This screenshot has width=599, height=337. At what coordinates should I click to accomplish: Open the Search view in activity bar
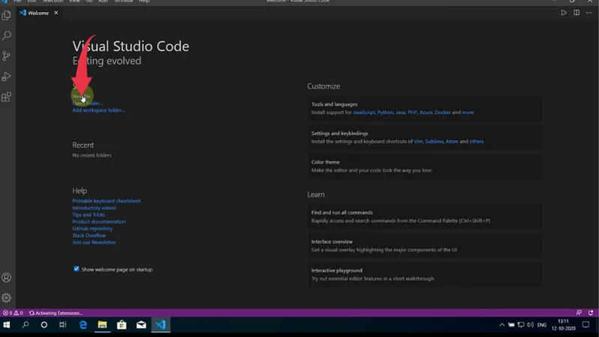pos(7,35)
